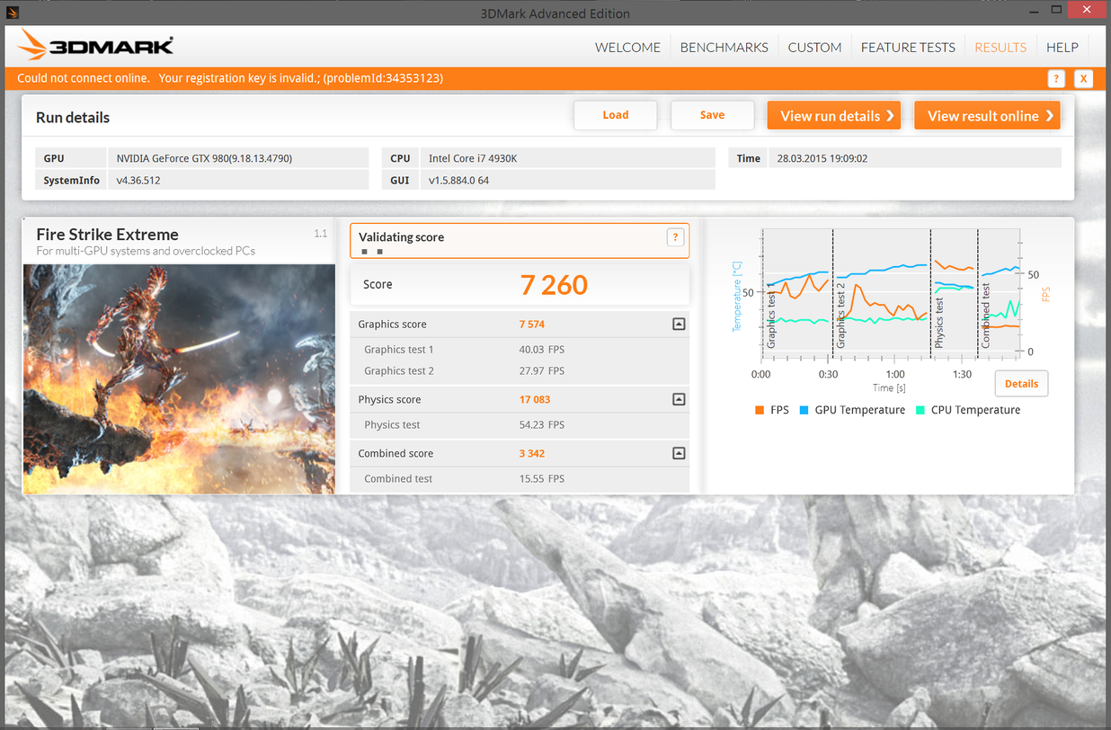Select the Combined test row

520,478
